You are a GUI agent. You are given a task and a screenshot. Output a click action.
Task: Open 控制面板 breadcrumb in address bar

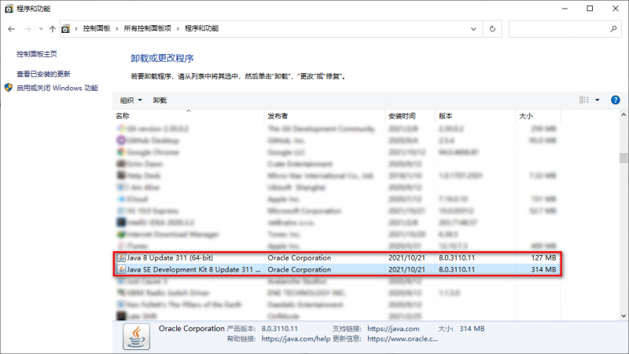(96, 28)
